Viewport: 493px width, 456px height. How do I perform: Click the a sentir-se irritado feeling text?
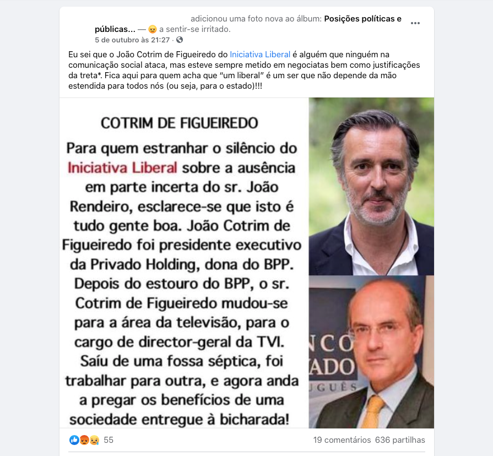(x=195, y=29)
